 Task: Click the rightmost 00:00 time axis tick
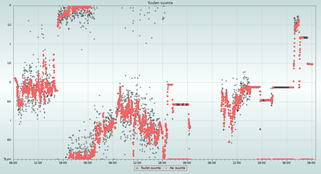point(286,162)
